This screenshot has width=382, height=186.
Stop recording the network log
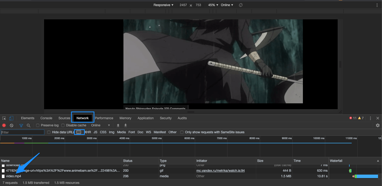pyautogui.click(x=4, y=125)
